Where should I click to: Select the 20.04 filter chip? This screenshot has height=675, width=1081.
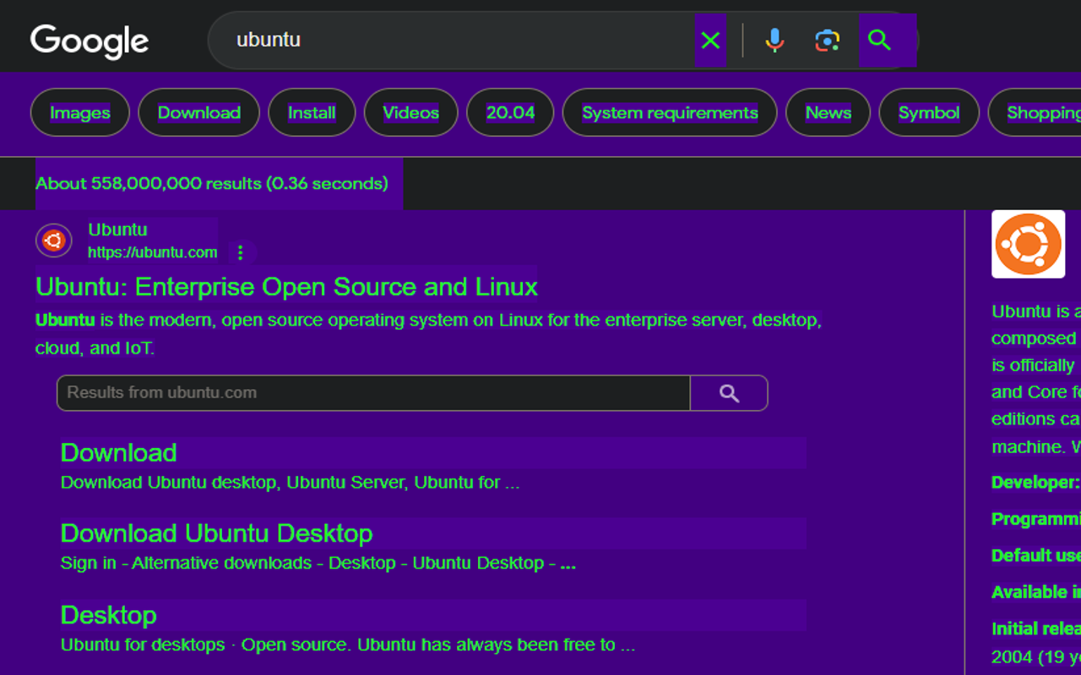511,112
